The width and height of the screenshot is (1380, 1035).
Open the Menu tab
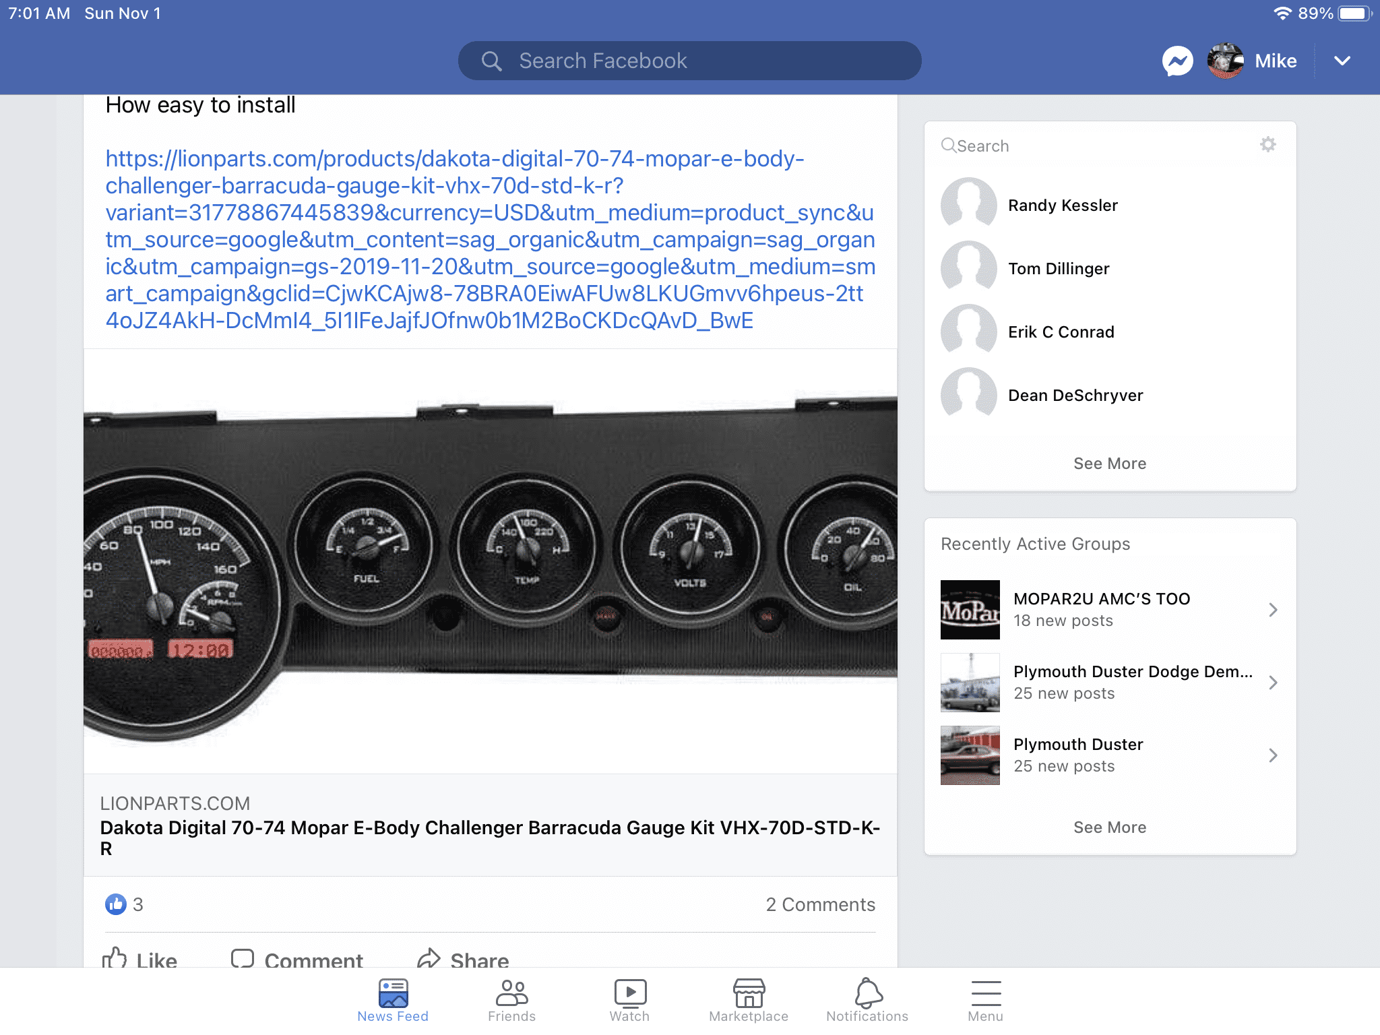tap(986, 1001)
